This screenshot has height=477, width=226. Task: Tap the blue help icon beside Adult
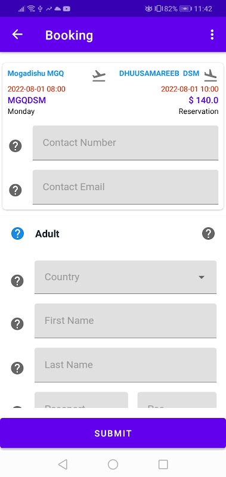tap(18, 234)
